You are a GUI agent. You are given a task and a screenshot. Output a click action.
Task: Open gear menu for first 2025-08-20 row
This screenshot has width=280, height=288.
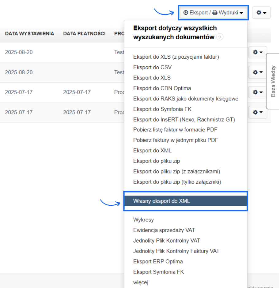tap(258, 52)
